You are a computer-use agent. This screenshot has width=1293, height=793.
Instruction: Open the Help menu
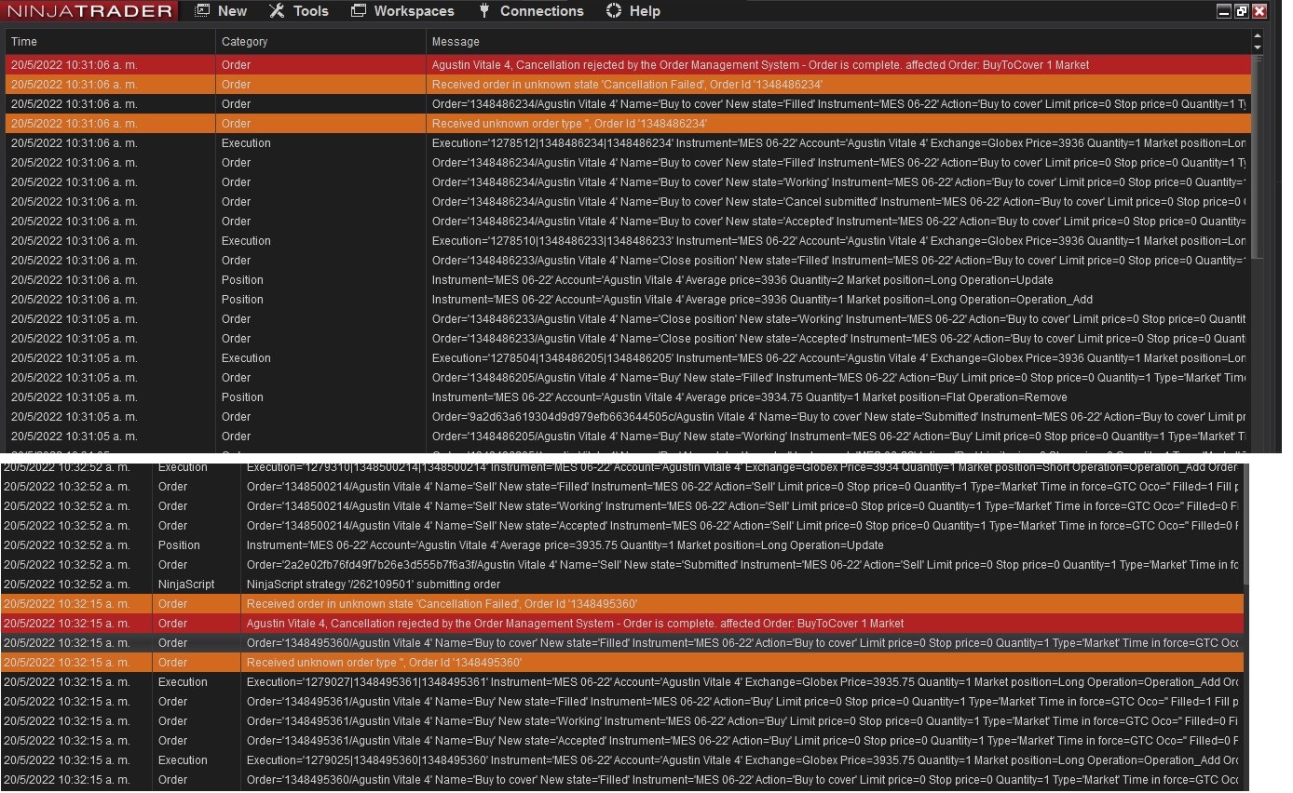(x=633, y=11)
